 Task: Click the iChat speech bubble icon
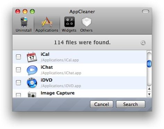click(32, 70)
